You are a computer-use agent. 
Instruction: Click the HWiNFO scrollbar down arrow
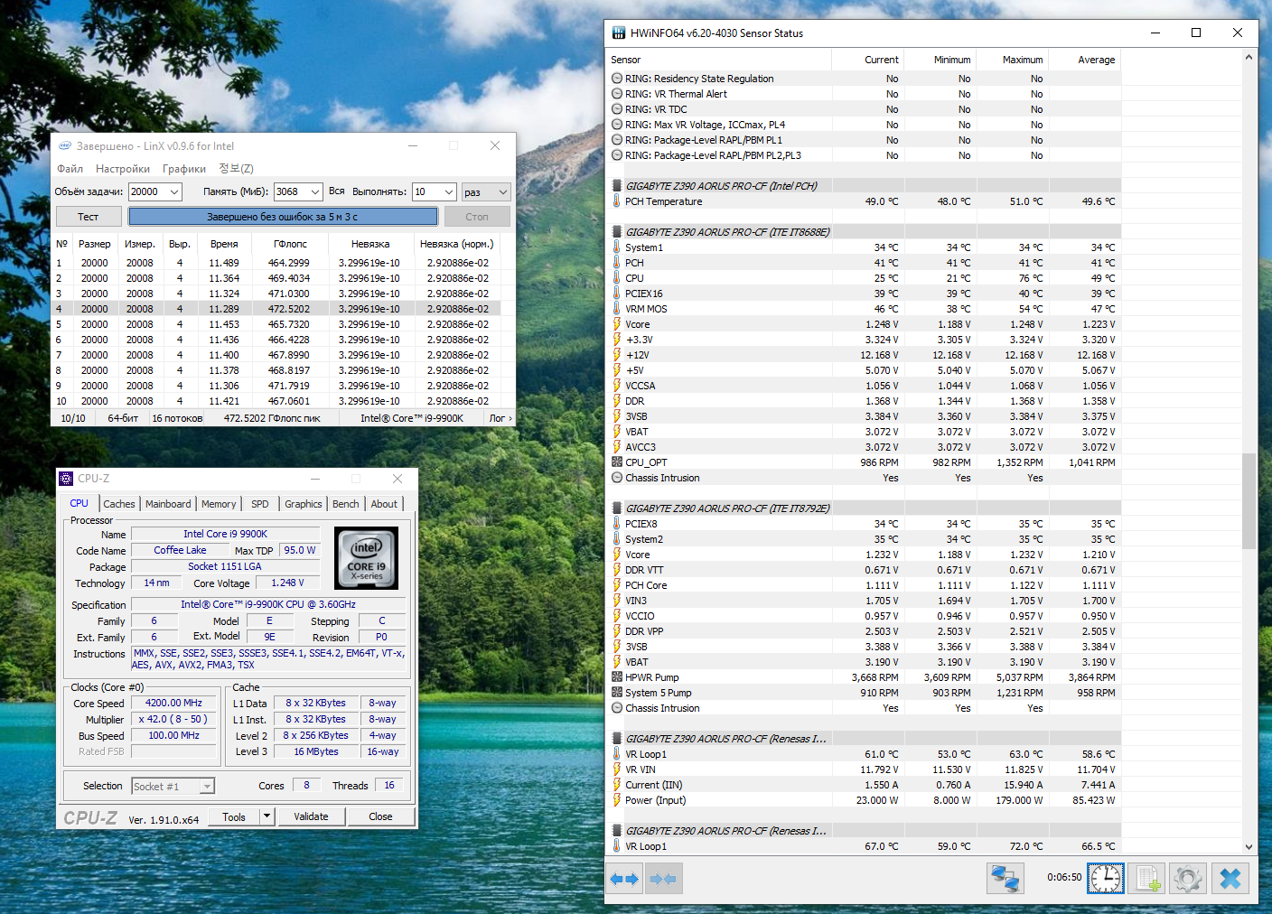[1249, 847]
